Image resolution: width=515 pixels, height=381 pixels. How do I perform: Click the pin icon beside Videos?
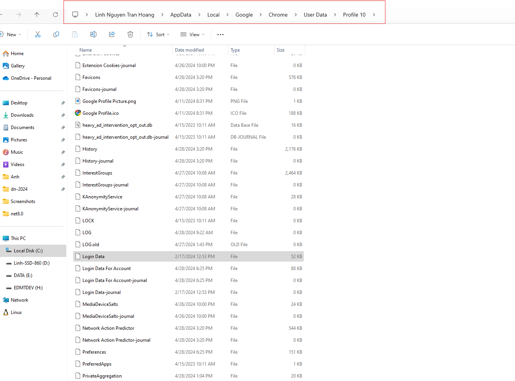[x=63, y=164]
